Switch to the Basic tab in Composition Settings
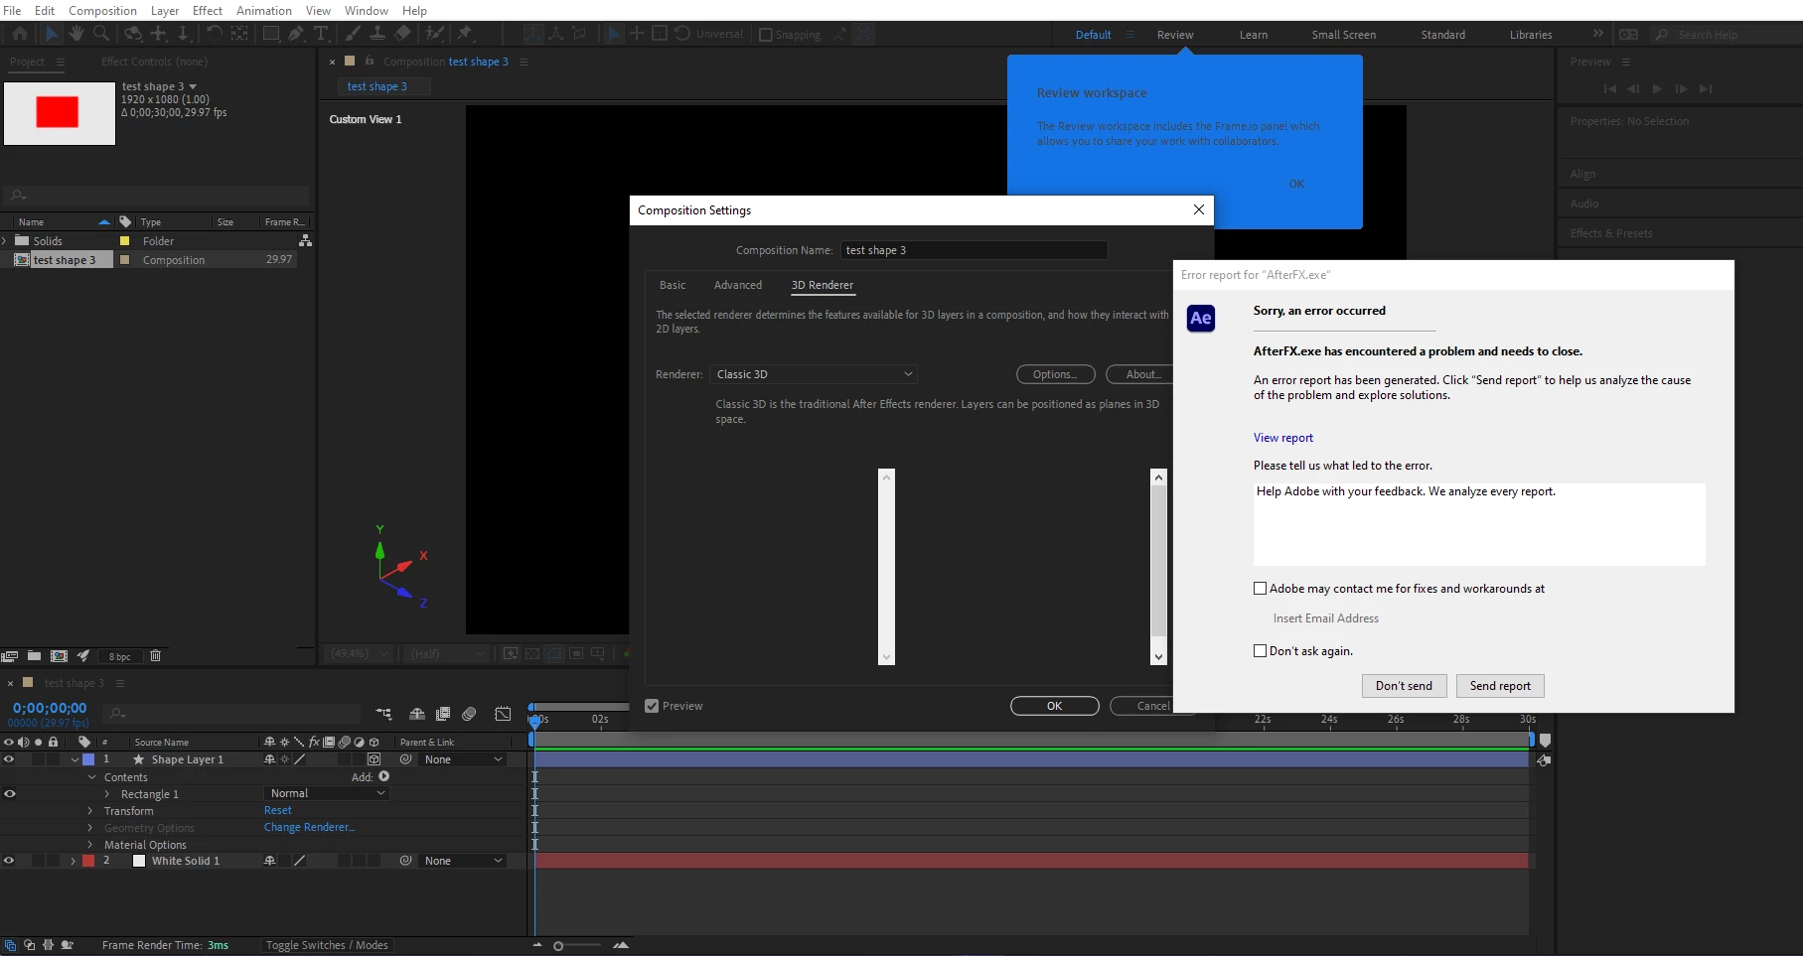The height and width of the screenshot is (956, 1803). pos(673,285)
